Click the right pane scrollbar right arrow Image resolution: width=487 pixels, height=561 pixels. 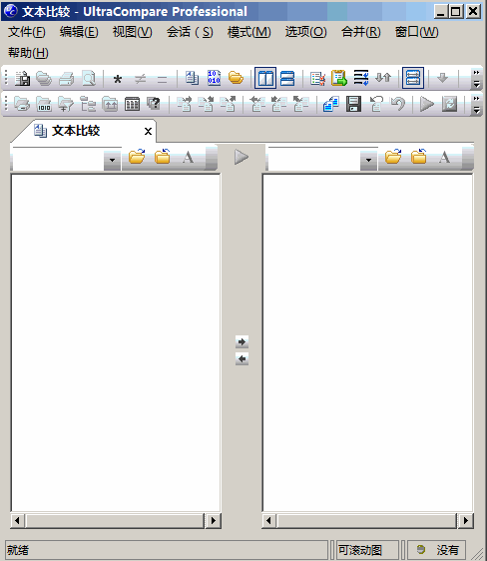[x=466, y=520]
